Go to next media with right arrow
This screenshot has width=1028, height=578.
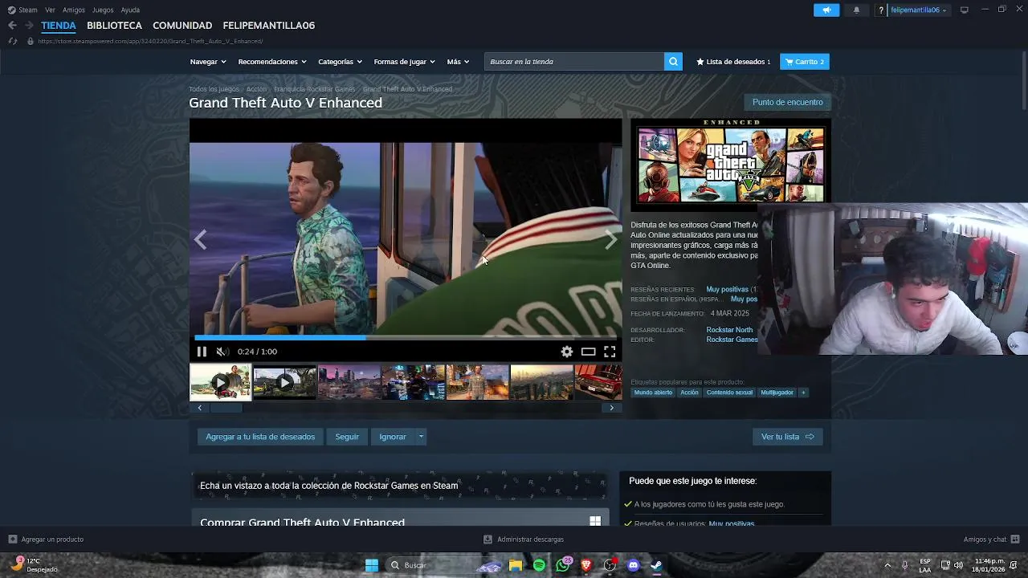coord(611,239)
